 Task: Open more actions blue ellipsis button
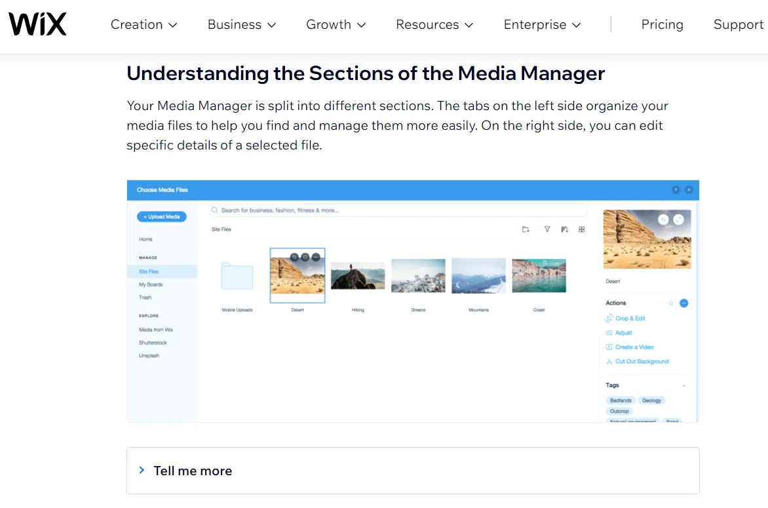point(683,303)
